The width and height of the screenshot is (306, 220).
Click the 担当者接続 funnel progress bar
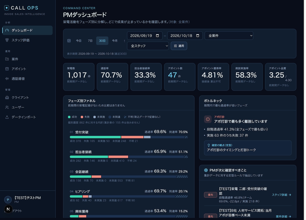129,157
